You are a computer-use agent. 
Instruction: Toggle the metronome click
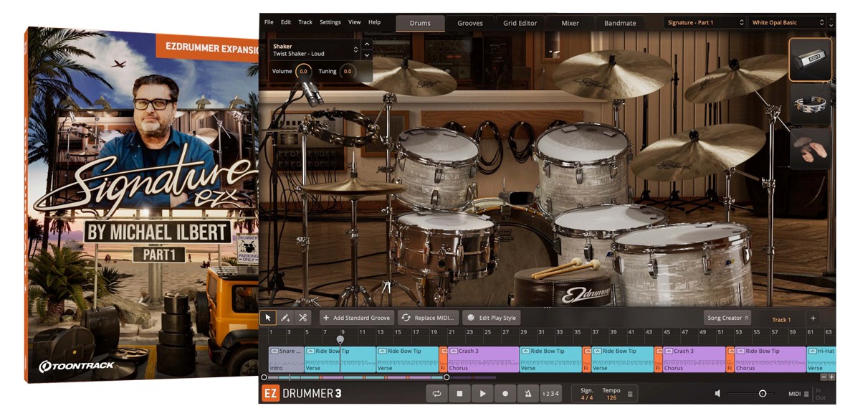[x=528, y=394]
